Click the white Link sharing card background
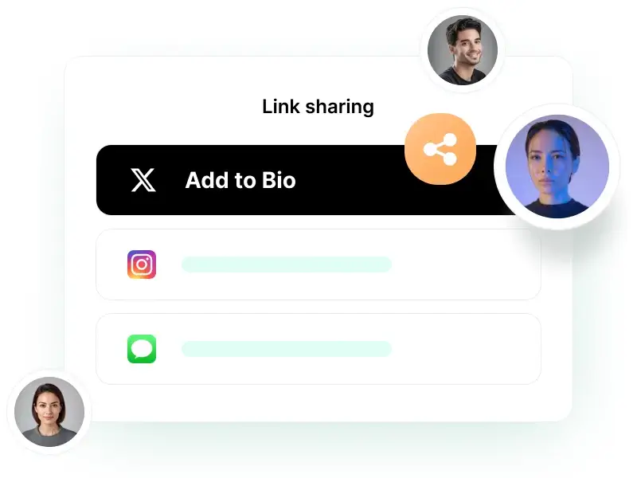 point(318,402)
